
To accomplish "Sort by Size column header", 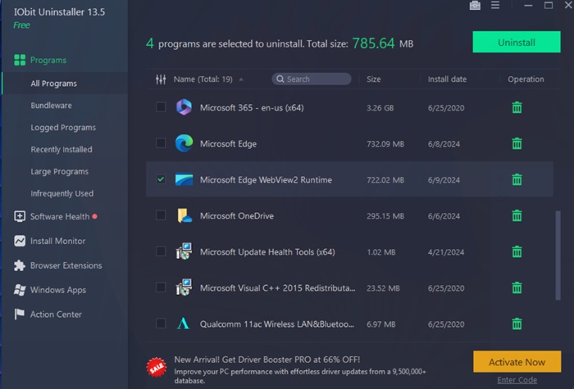I will coord(374,79).
